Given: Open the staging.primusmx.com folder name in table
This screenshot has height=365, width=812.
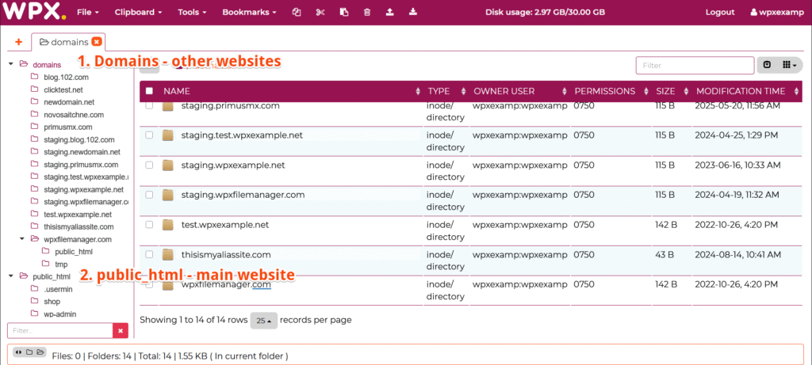Looking at the screenshot, I should pos(231,105).
